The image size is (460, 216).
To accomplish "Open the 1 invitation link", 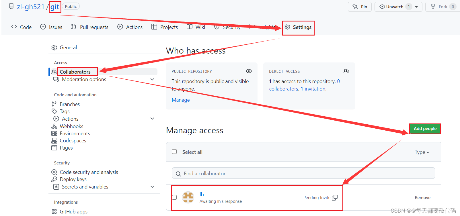I will click(x=313, y=89).
